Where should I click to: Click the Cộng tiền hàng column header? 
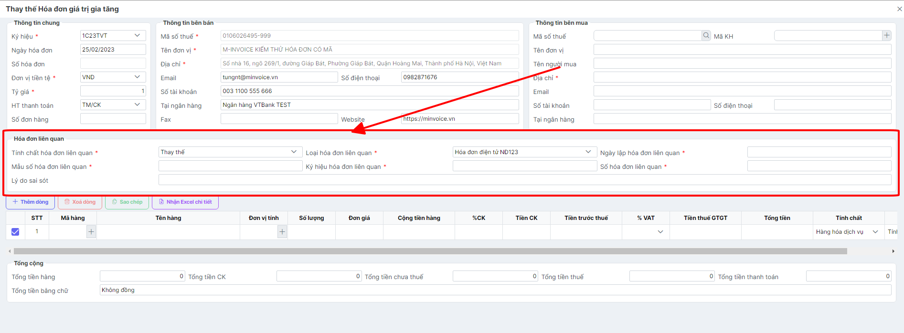[419, 218]
